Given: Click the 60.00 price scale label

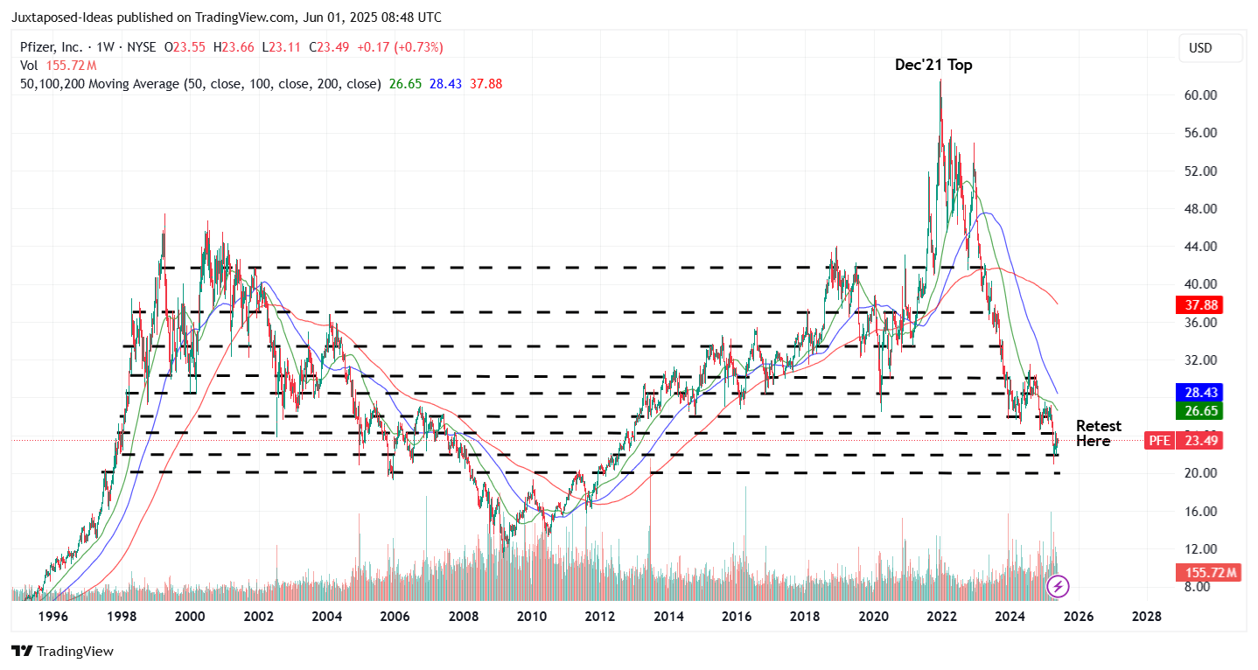Looking at the screenshot, I should coord(1202,95).
